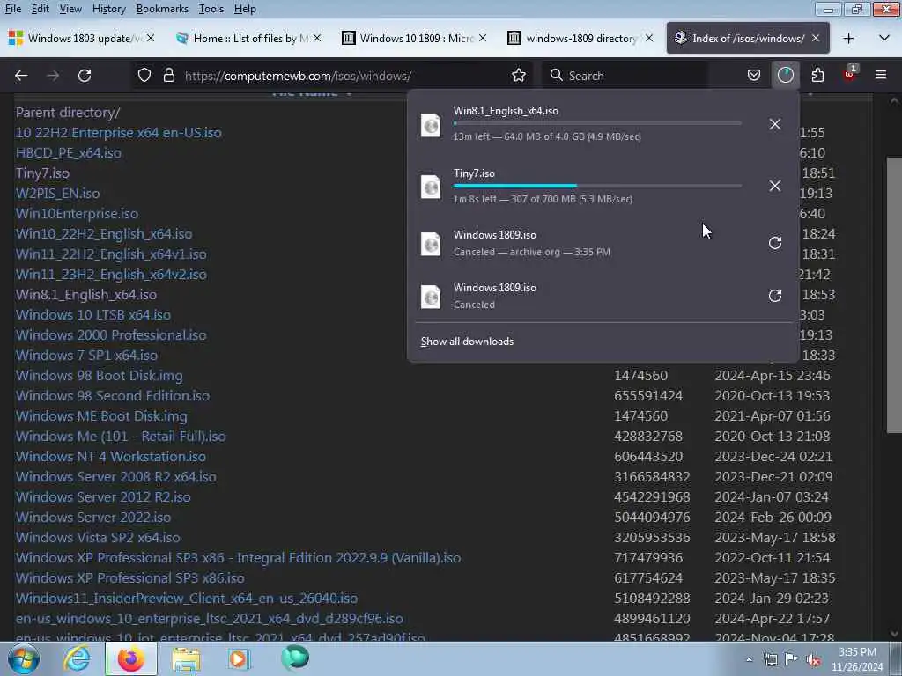This screenshot has width=902, height=676.
Task: Open the Tools menu
Action: pyautogui.click(x=211, y=9)
